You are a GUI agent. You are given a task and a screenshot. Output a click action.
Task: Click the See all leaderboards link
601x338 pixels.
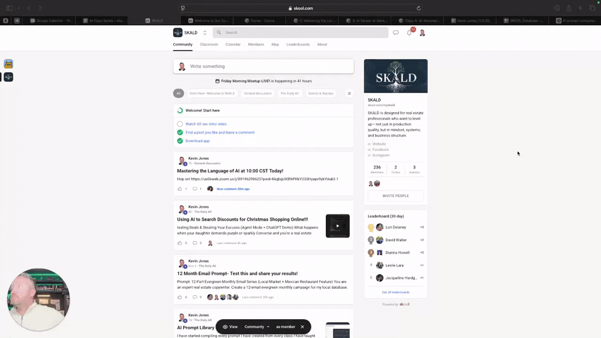click(x=396, y=292)
